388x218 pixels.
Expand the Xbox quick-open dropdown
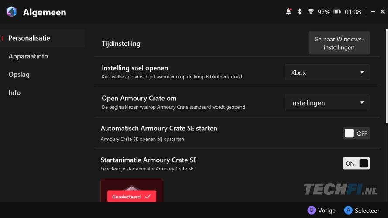tap(327, 72)
